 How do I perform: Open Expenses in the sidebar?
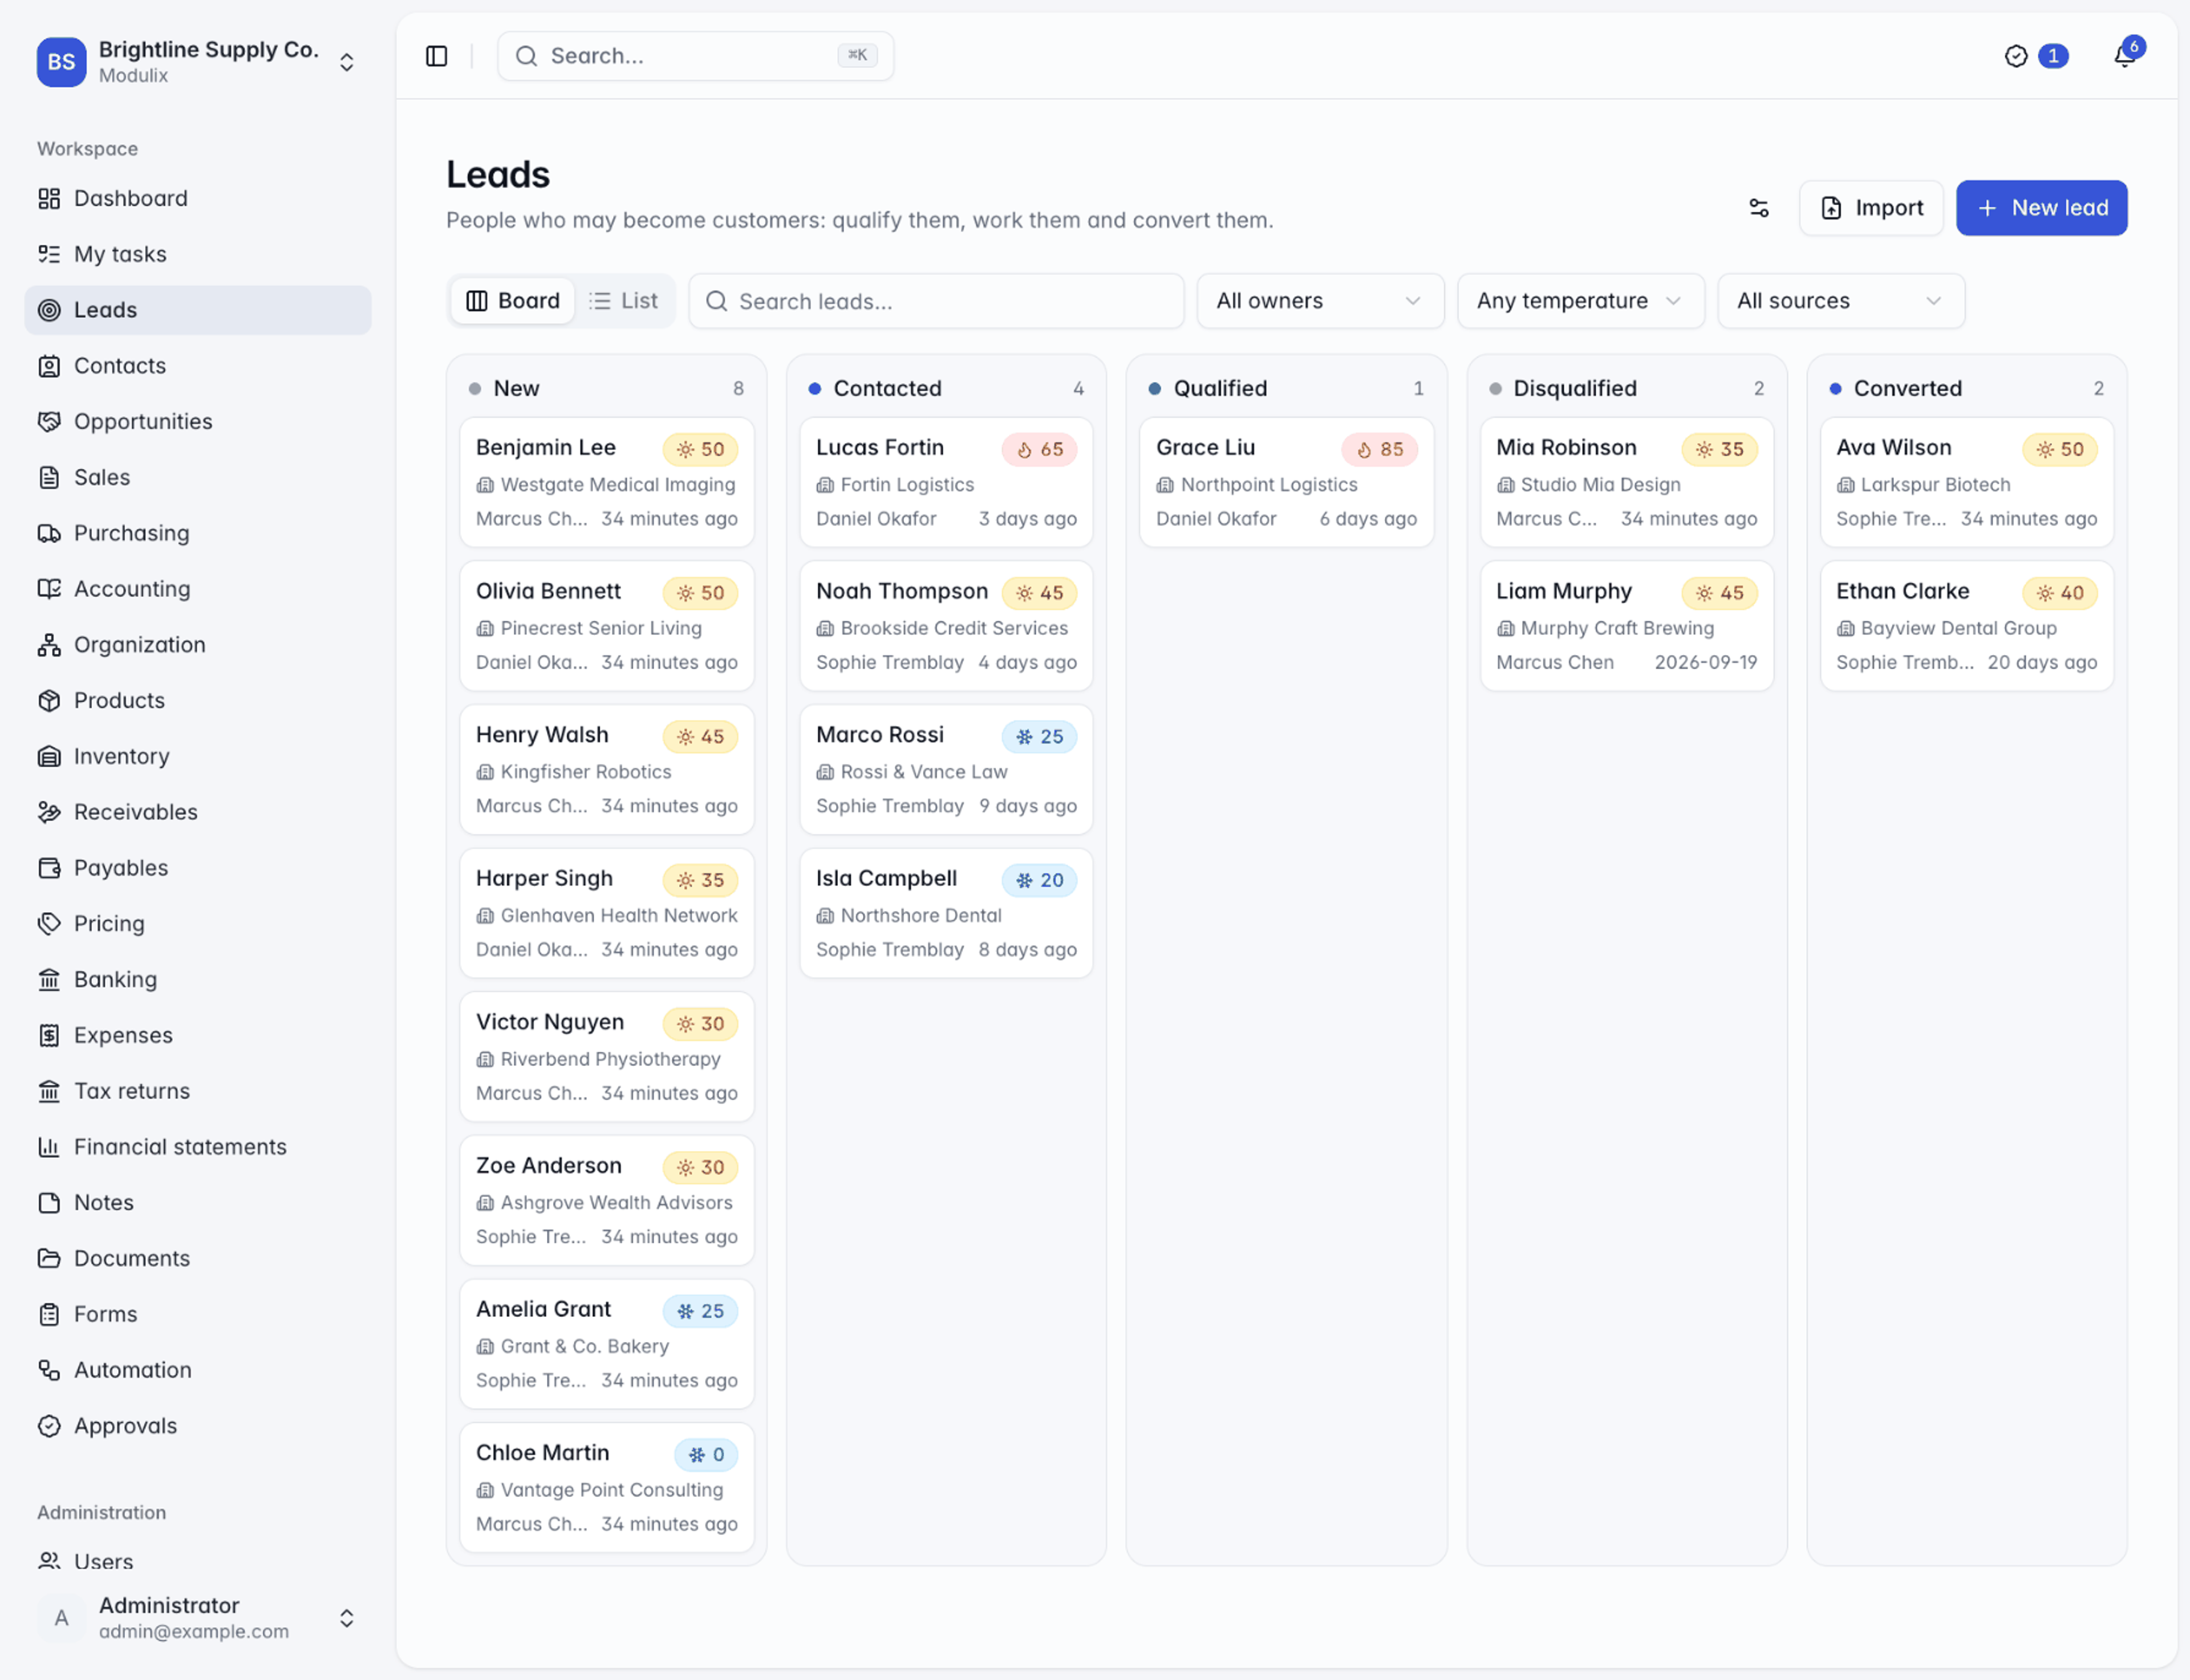[x=198, y=1035]
